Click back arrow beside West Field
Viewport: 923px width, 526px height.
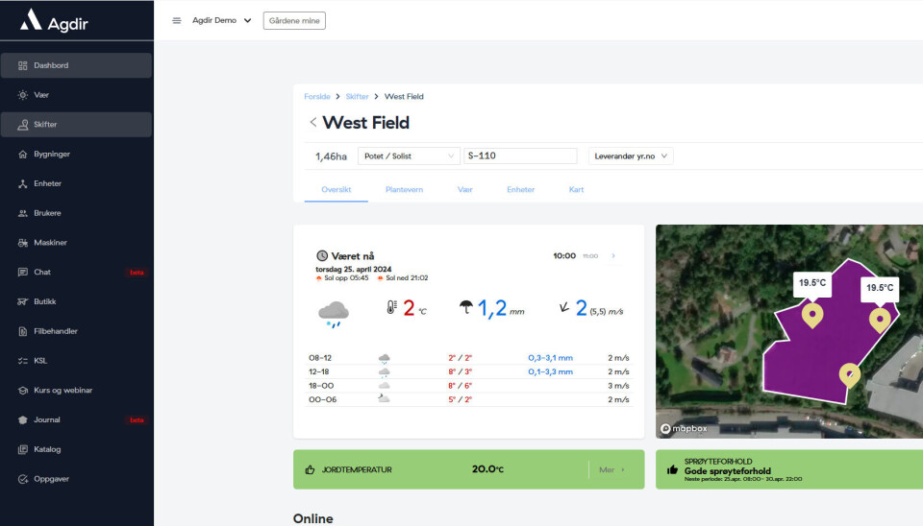(x=312, y=122)
